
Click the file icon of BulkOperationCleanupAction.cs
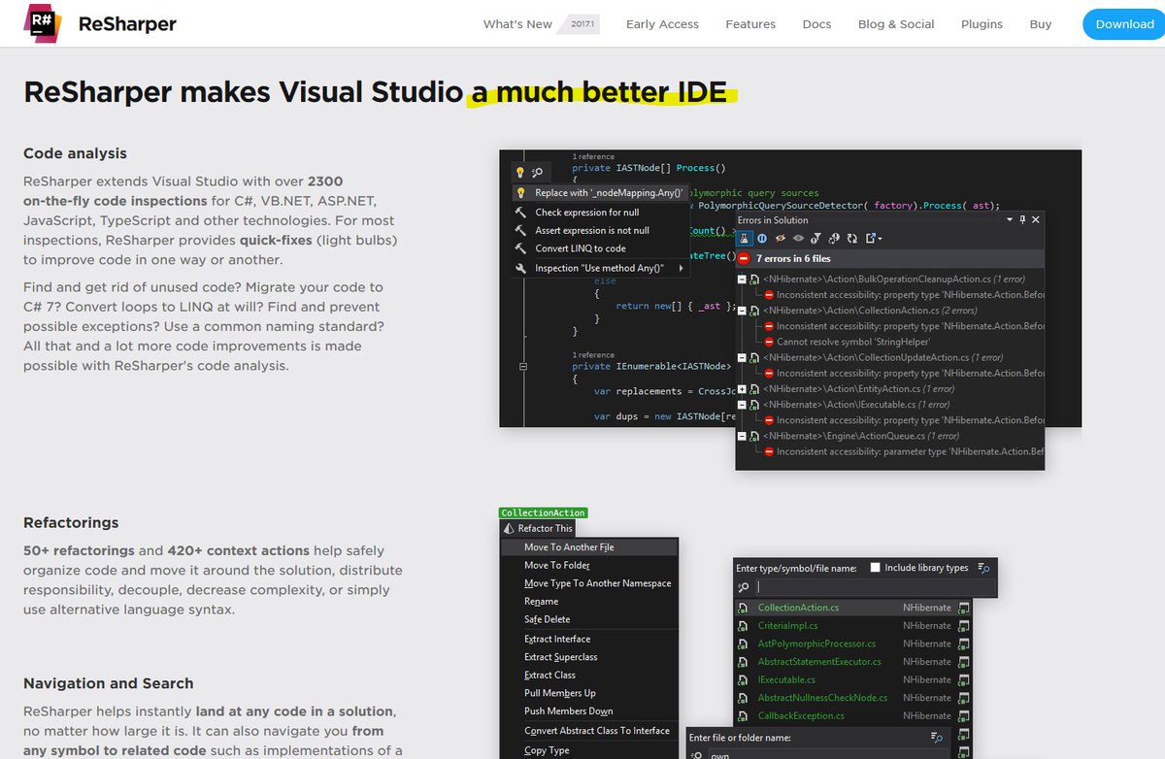click(x=753, y=280)
